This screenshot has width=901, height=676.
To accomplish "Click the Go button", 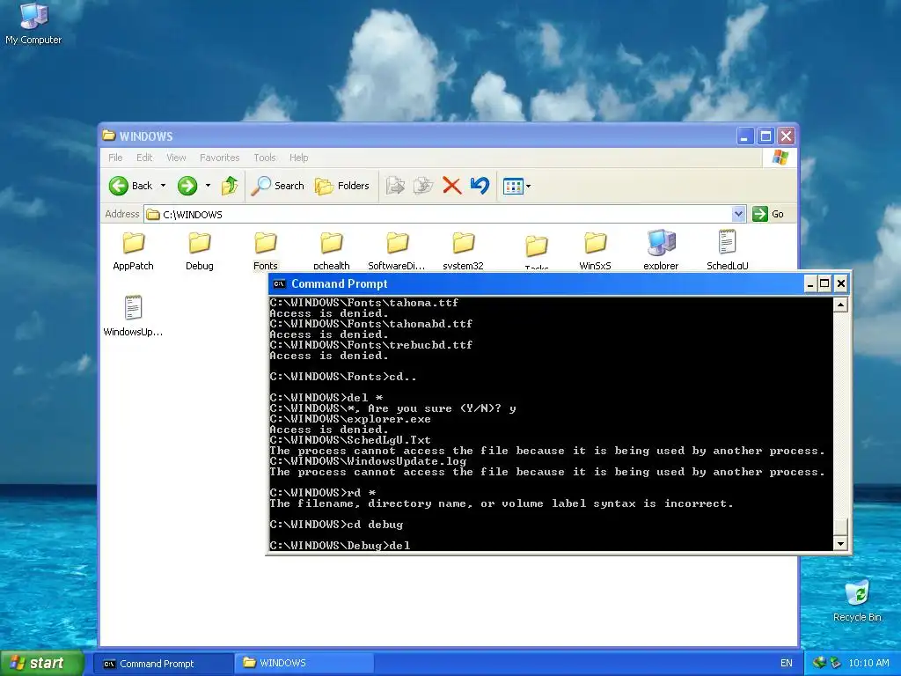I will [x=769, y=214].
